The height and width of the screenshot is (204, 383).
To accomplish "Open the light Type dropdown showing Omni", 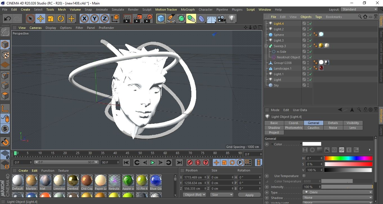I will (338, 192).
